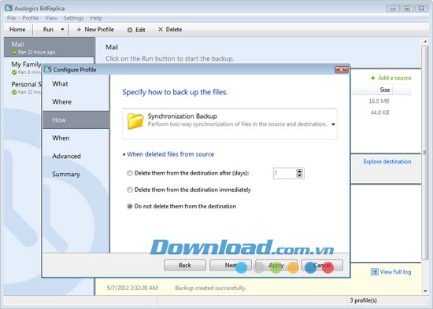Click the 44.0 KB size value
This screenshot has width=433, height=309.
tap(380, 112)
